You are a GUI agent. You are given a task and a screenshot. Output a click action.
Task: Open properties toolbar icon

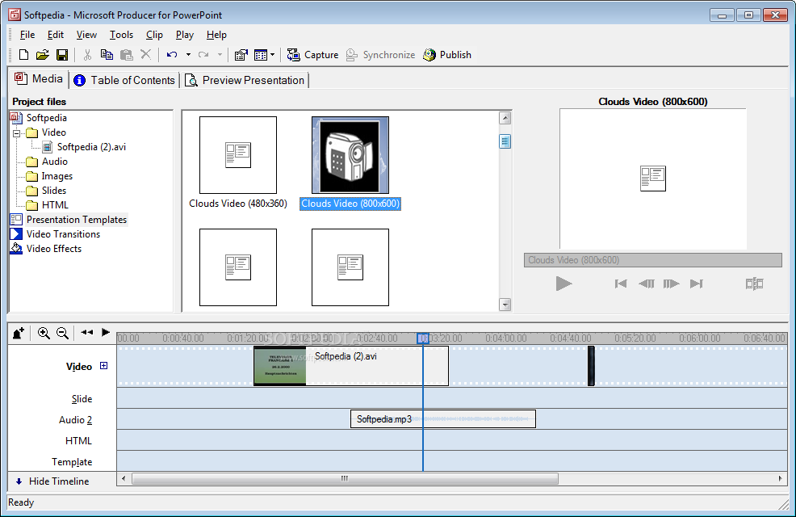241,55
